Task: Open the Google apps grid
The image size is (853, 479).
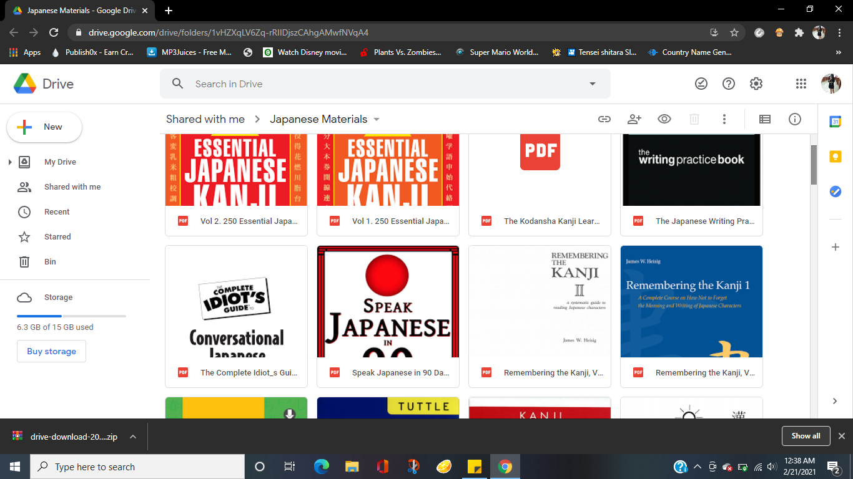Action: (x=801, y=84)
